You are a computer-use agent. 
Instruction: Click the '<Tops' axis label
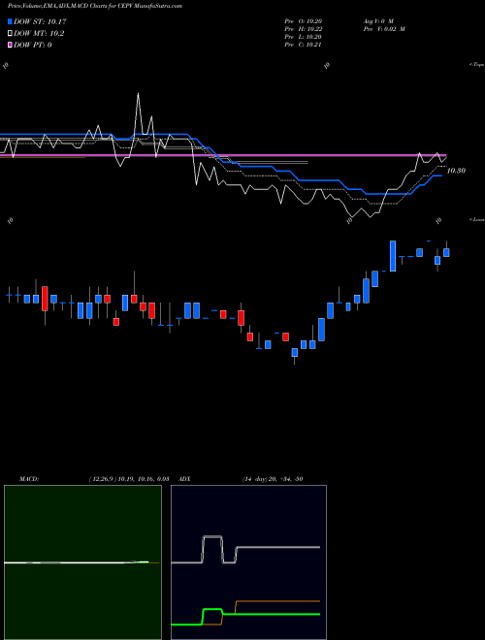(x=477, y=65)
